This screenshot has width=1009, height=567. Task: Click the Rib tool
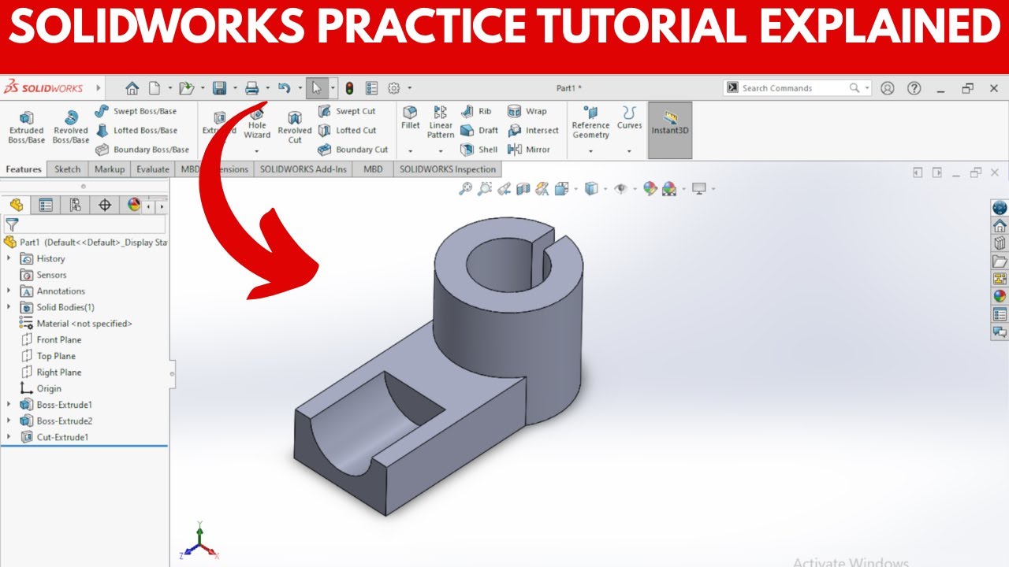[476, 111]
